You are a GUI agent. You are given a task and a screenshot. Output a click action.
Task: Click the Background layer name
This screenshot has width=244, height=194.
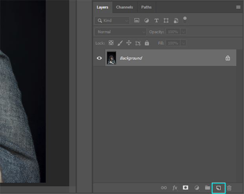tap(131, 58)
